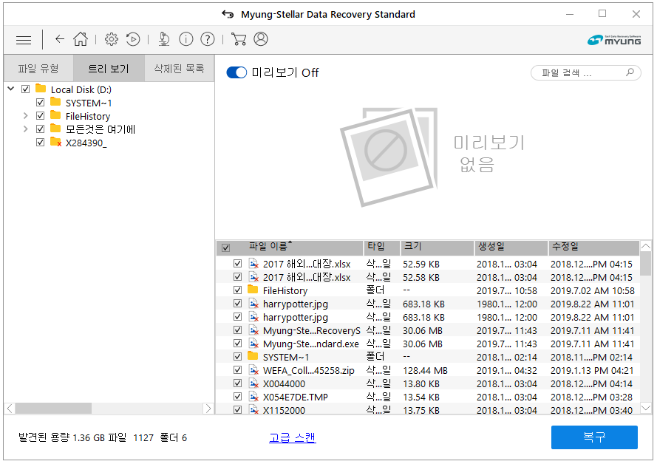Click the X0044000 file icon
This screenshot has width=657, height=464.
coord(253,383)
